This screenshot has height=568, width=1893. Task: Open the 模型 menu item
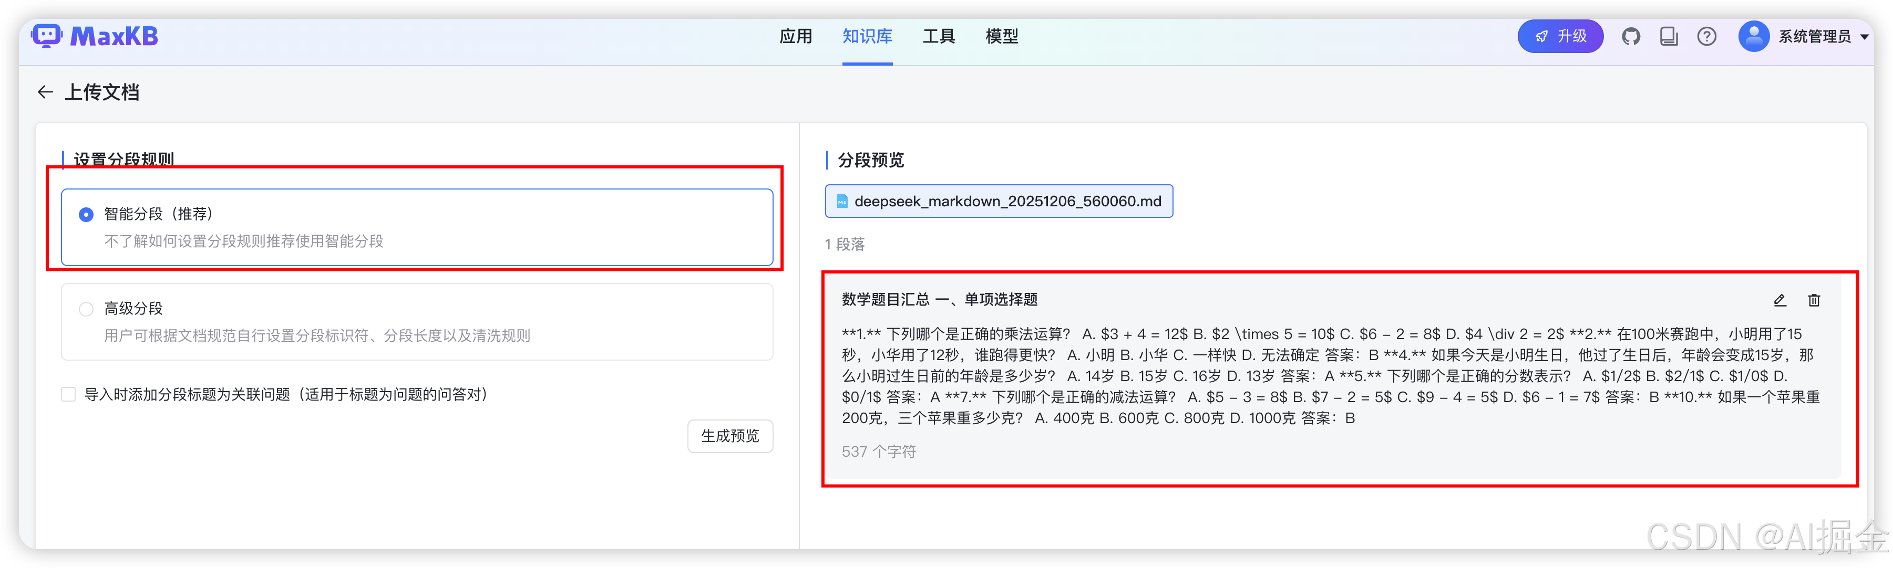point(1002,36)
